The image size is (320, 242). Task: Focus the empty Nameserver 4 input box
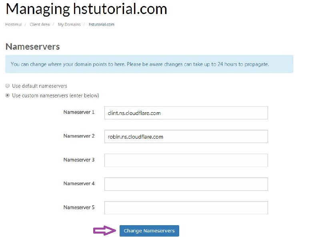[x=186, y=184]
